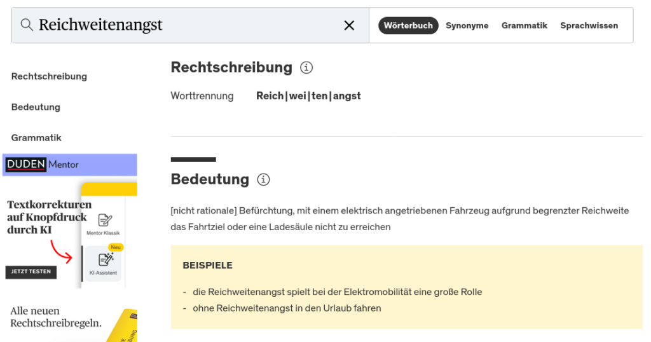The width and height of the screenshot is (651, 342).
Task: Click the yellow Neu badge
Action: (x=115, y=247)
